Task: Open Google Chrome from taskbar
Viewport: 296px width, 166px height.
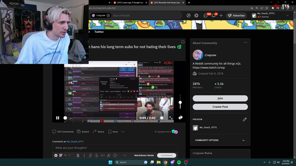Action: (x=166, y=162)
